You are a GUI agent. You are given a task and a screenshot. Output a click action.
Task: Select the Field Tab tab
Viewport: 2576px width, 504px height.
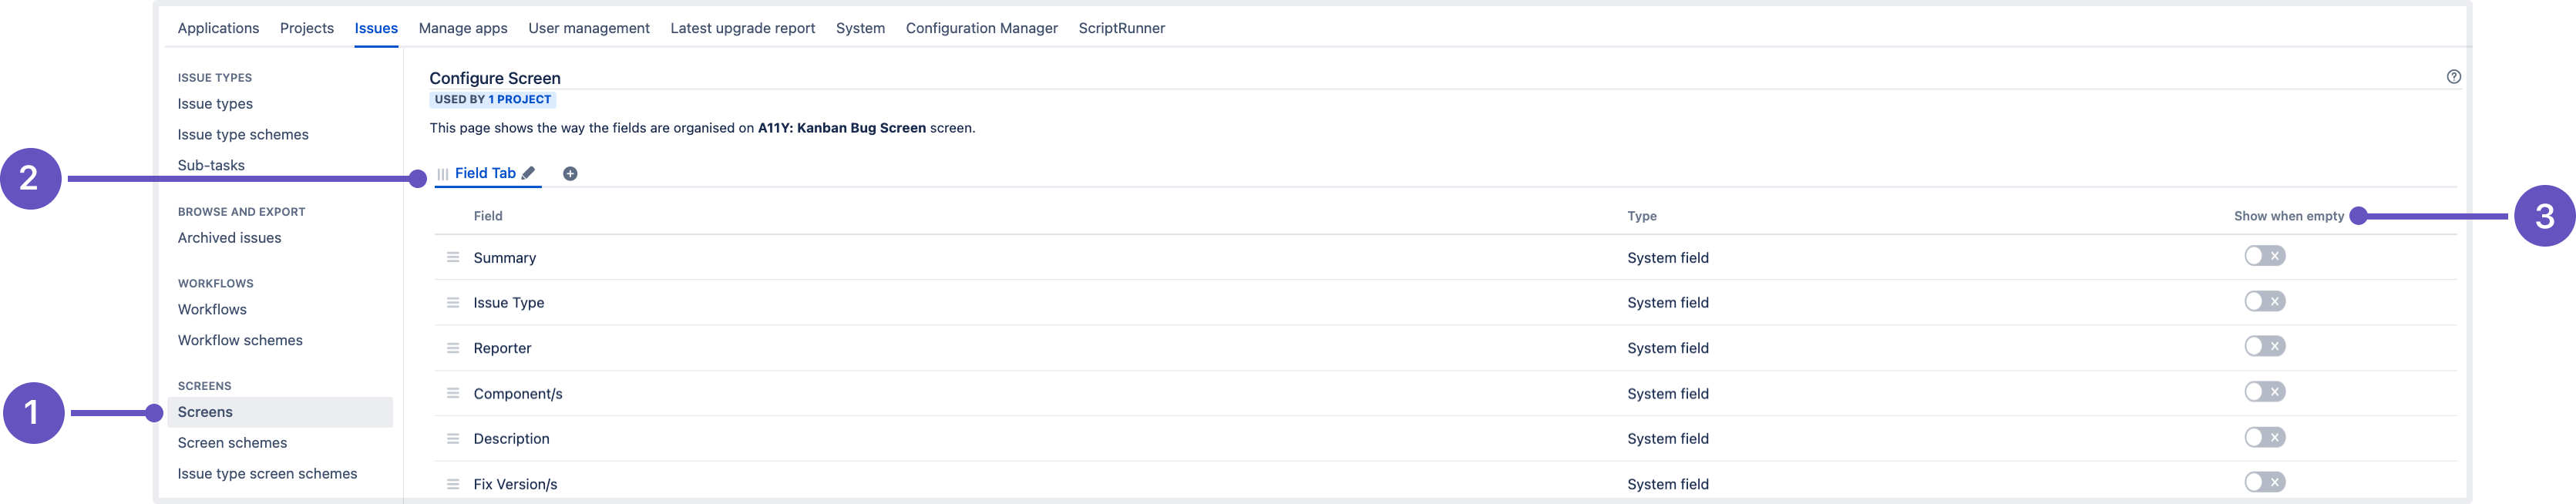click(x=485, y=173)
